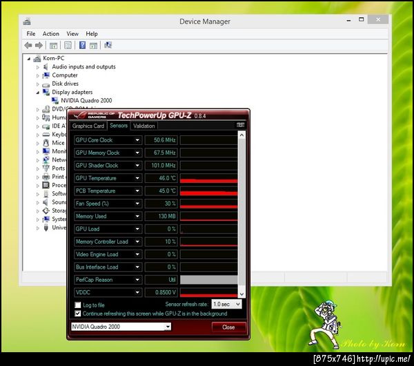414x366 pixels.
Task: Open the Help menu
Action: [x=92, y=34]
